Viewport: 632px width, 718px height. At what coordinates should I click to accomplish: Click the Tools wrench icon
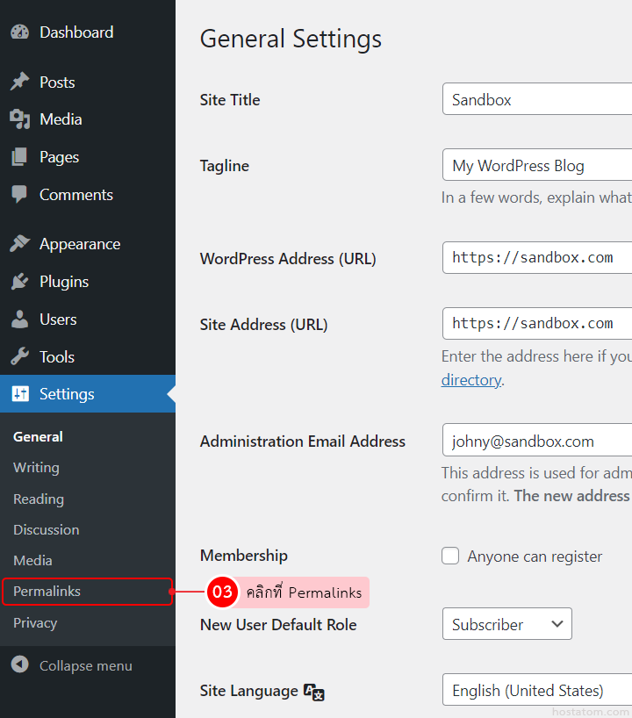pyautogui.click(x=19, y=357)
